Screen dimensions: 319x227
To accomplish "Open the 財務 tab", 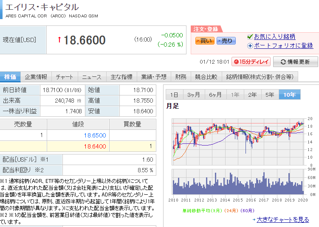I will coord(181,77).
